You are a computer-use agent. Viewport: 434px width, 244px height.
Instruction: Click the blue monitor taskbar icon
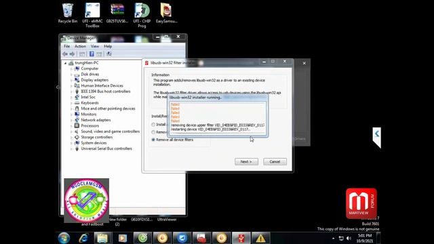(182, 238)
